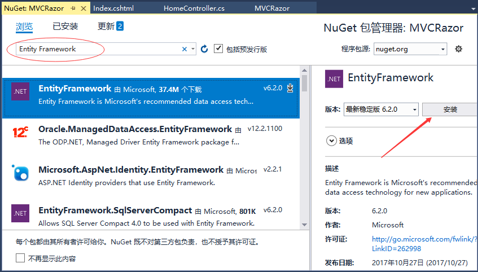Click the .NET icon of EntityFramework.SqlServerCompact

(20, 213)
